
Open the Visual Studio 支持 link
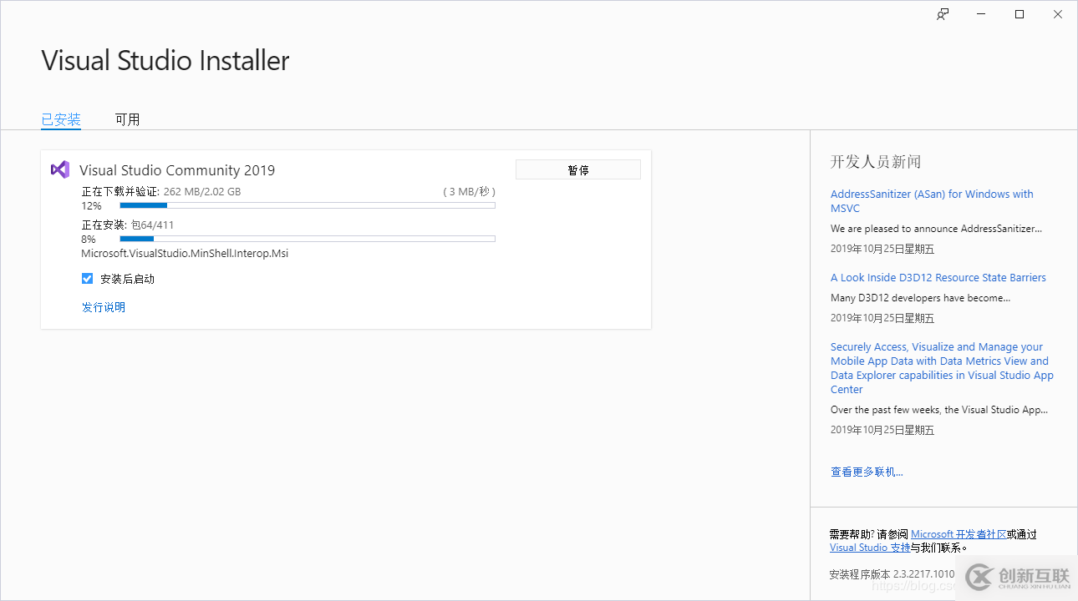tap(870, 548)
